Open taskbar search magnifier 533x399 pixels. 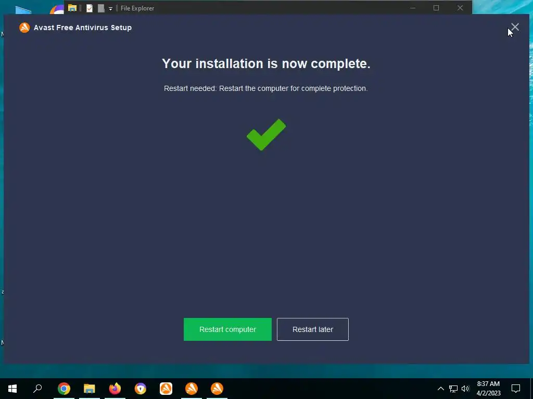(x=37, y=388)
